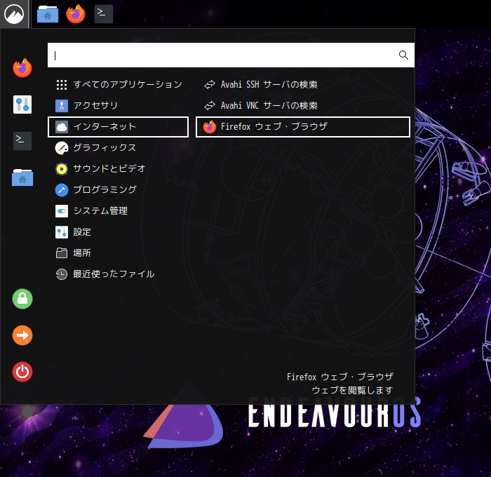Launch Avahi SSH サーバの検索
Screen dimensions: 491x477
(x=303, y=85)
